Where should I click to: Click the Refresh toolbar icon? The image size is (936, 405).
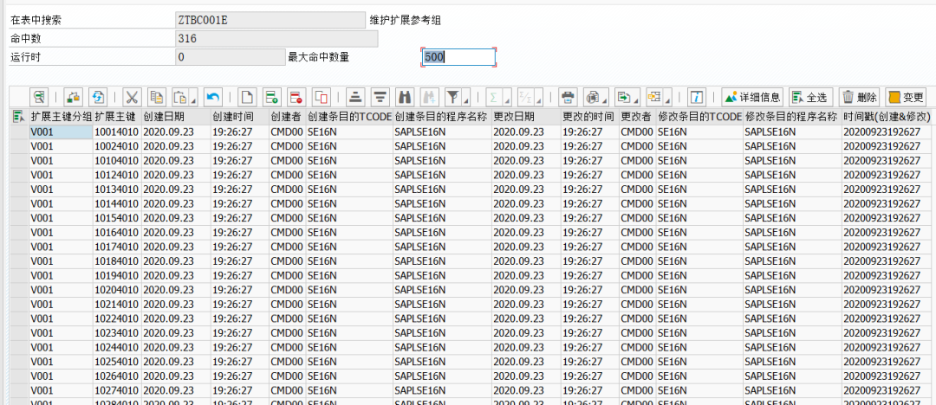(x=97, y=97)
